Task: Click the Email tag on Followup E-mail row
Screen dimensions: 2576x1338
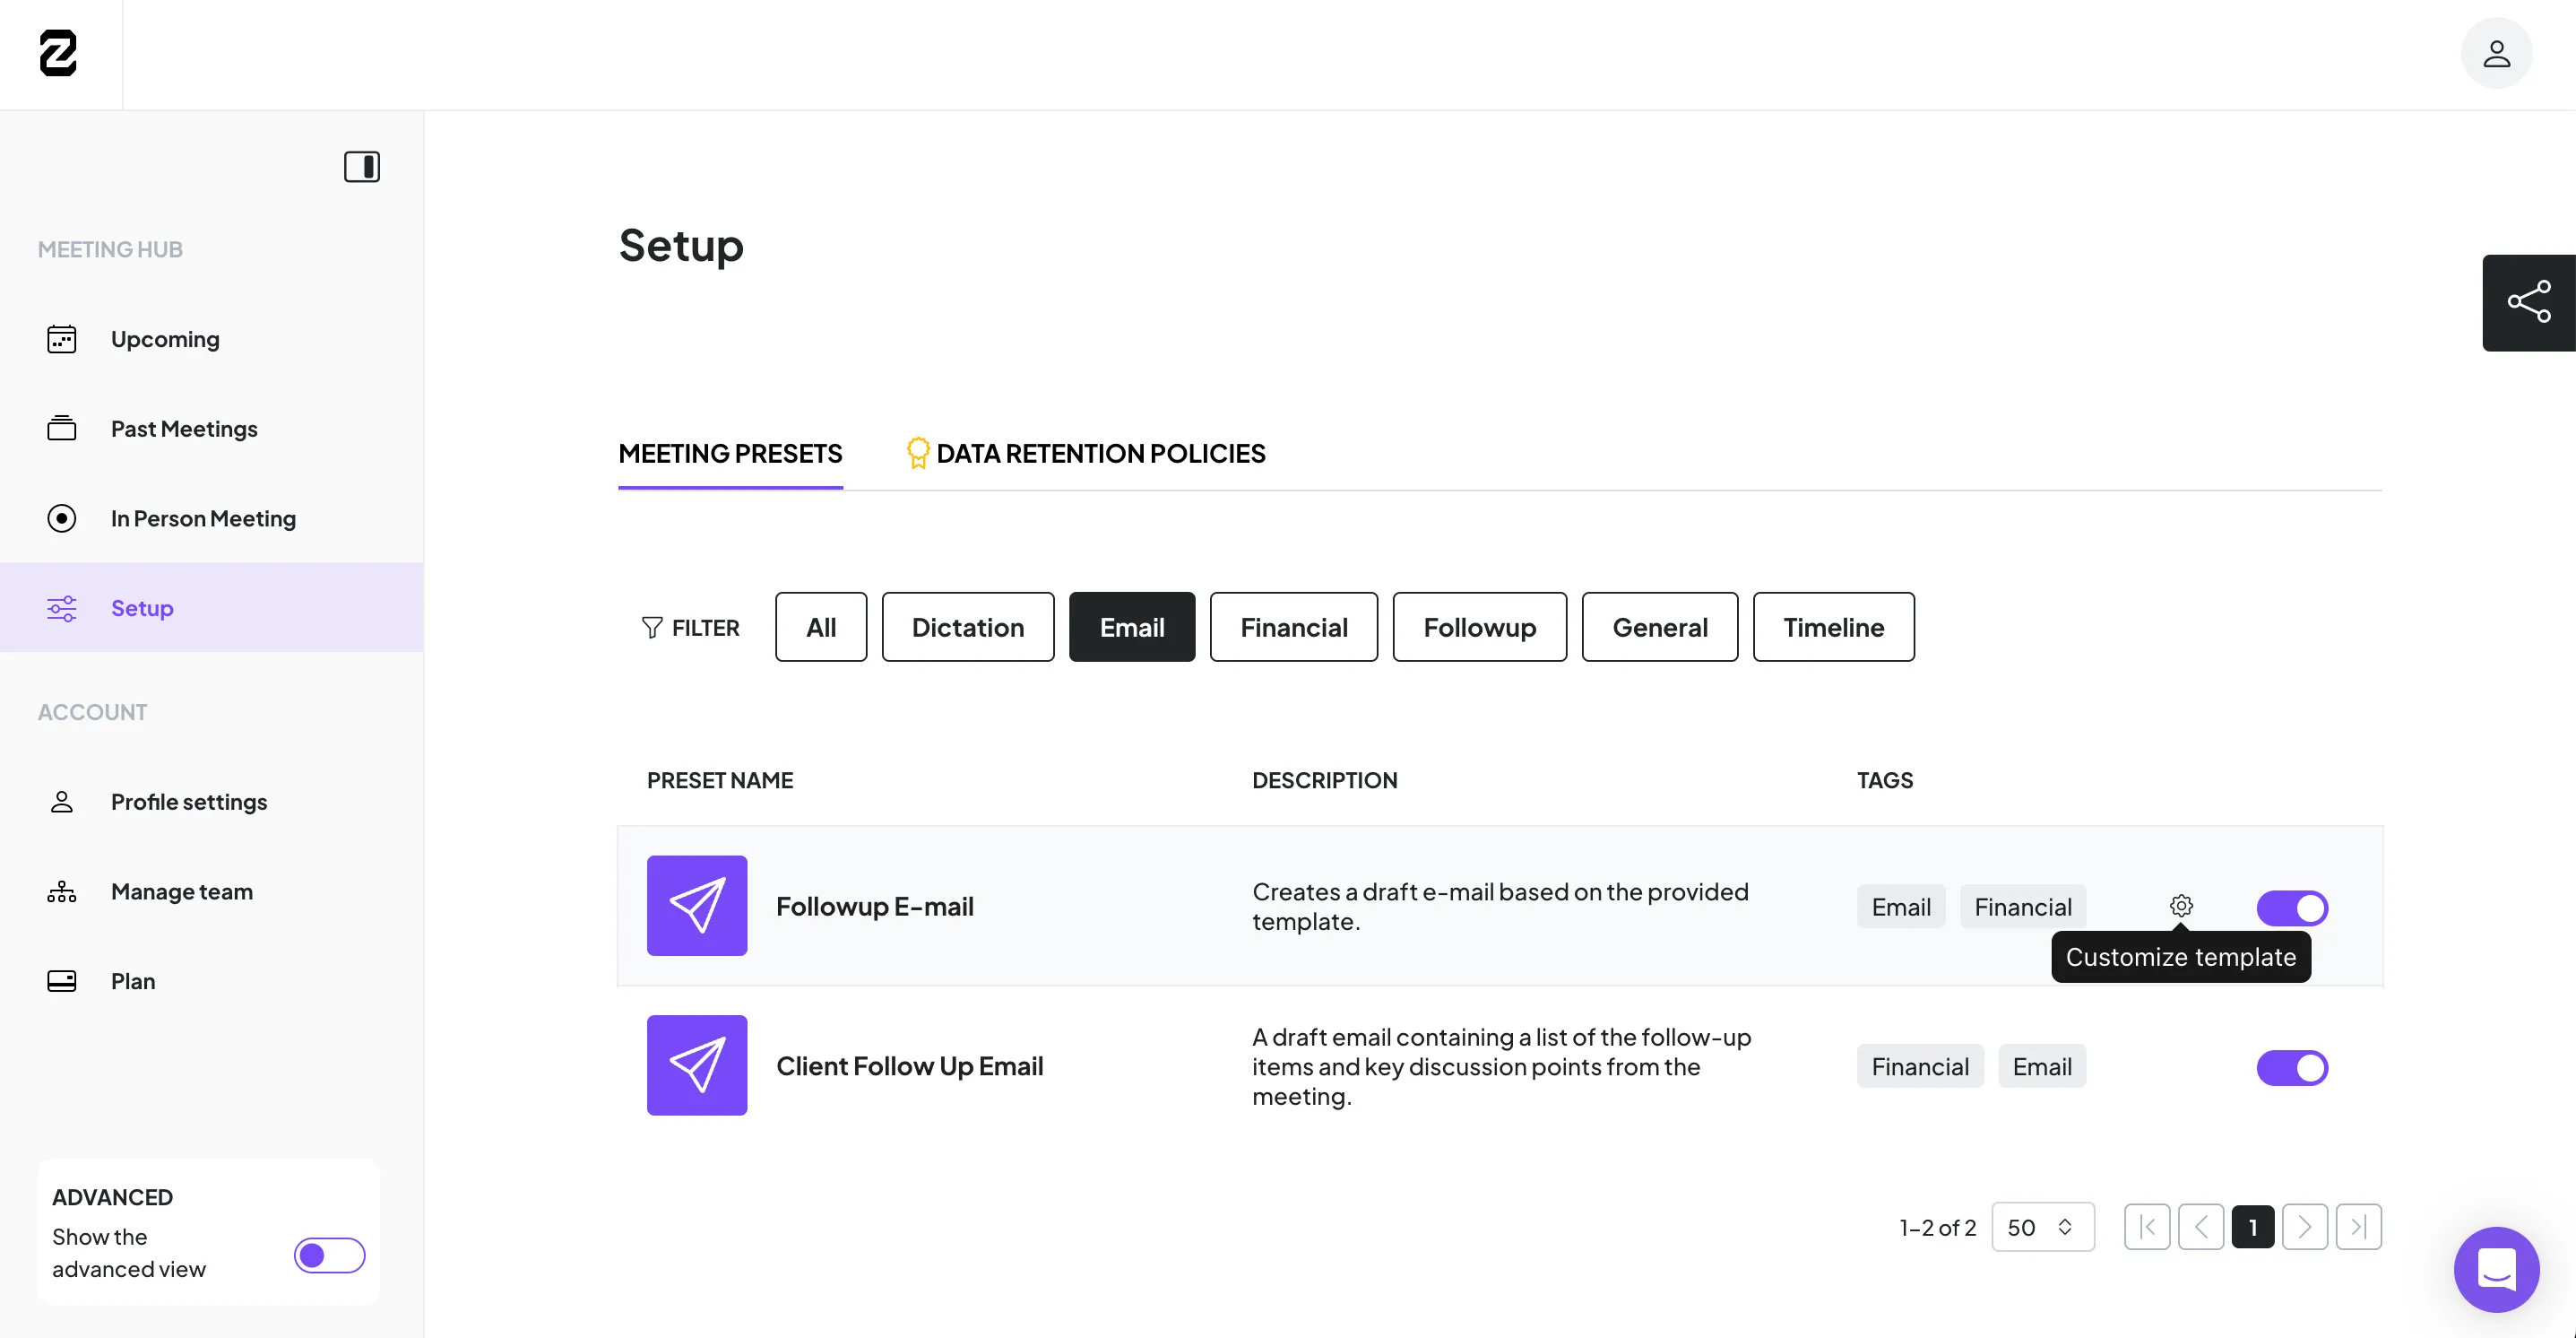Action: point(1901,907)
